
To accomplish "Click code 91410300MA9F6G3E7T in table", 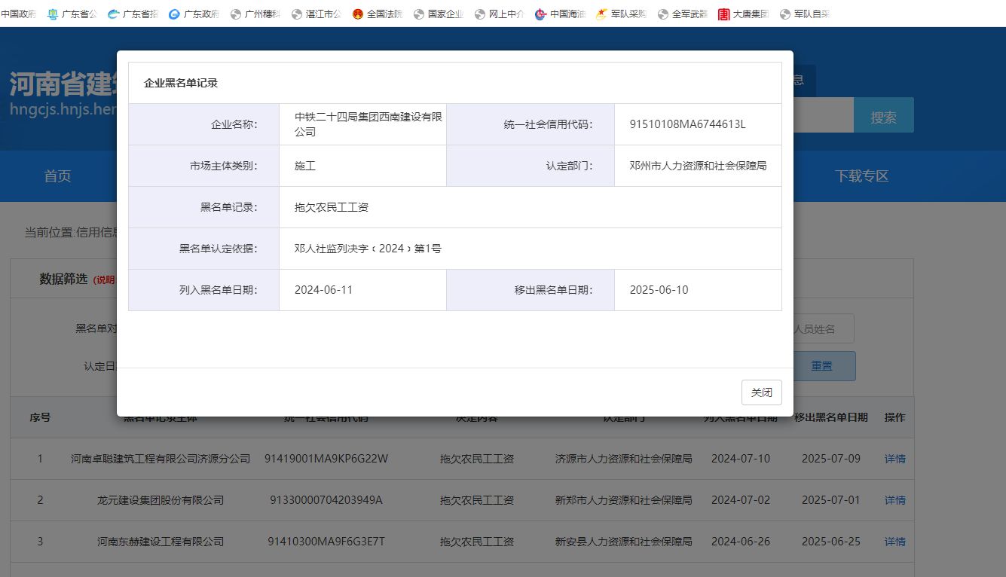I will pyautogui.click(x=326, y=542).
